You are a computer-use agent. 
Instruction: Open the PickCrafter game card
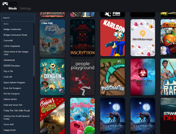click(112, 77)
